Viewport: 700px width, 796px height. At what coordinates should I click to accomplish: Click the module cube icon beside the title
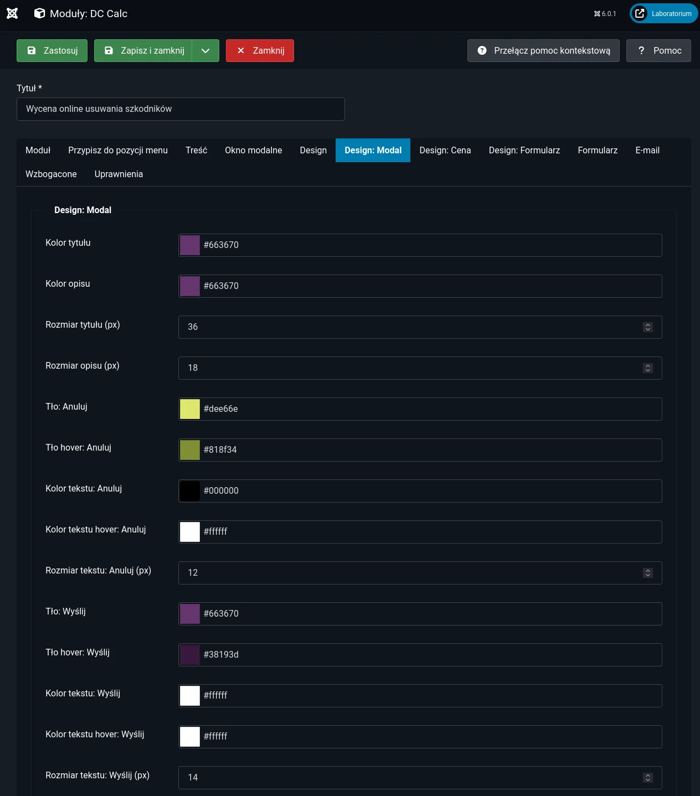pyautogui.click(x=39, y=13)
